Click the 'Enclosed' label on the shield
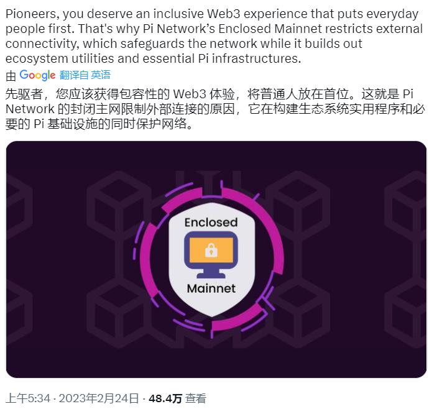Viewport: 437px width, 409px height. [211, 223]
